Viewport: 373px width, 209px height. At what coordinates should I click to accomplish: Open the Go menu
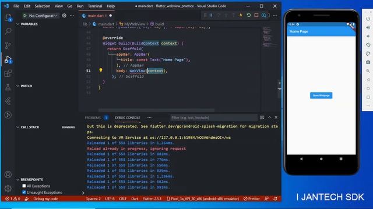tap(70, 6)
